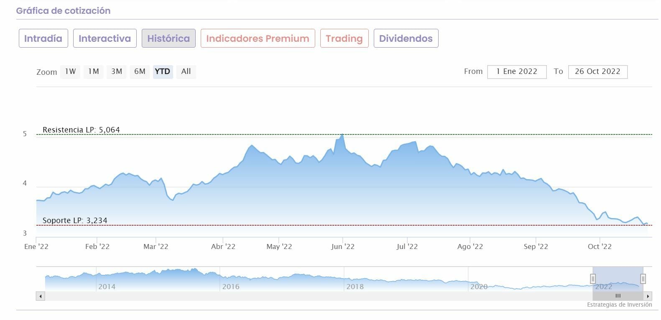Grab the right range handle in navigator
This screenshot has height=320, width=661.
tap(643, 279)
